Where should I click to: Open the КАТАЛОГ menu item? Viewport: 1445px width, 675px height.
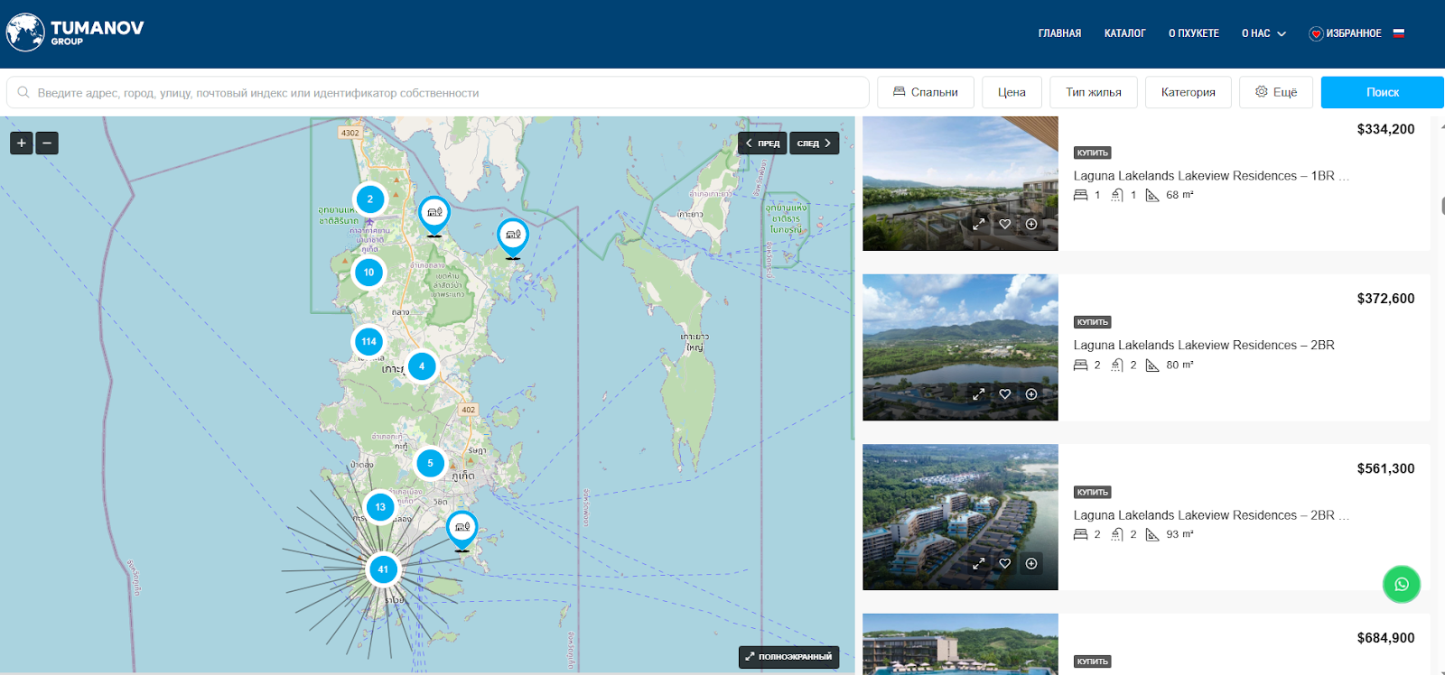pos(1125,33)
